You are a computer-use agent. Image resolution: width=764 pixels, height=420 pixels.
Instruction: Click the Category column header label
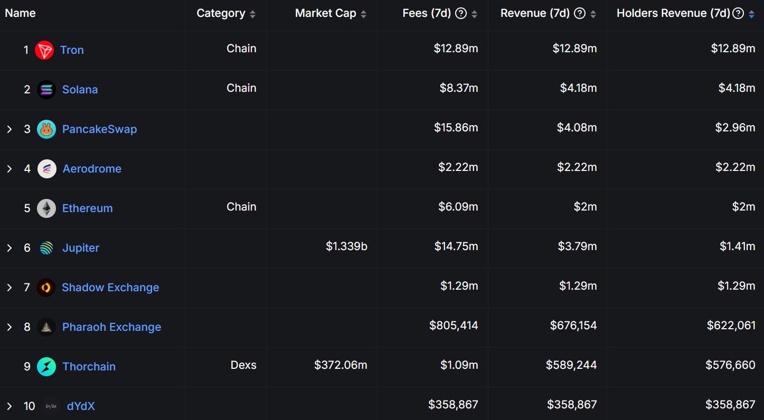pos(221,14)
